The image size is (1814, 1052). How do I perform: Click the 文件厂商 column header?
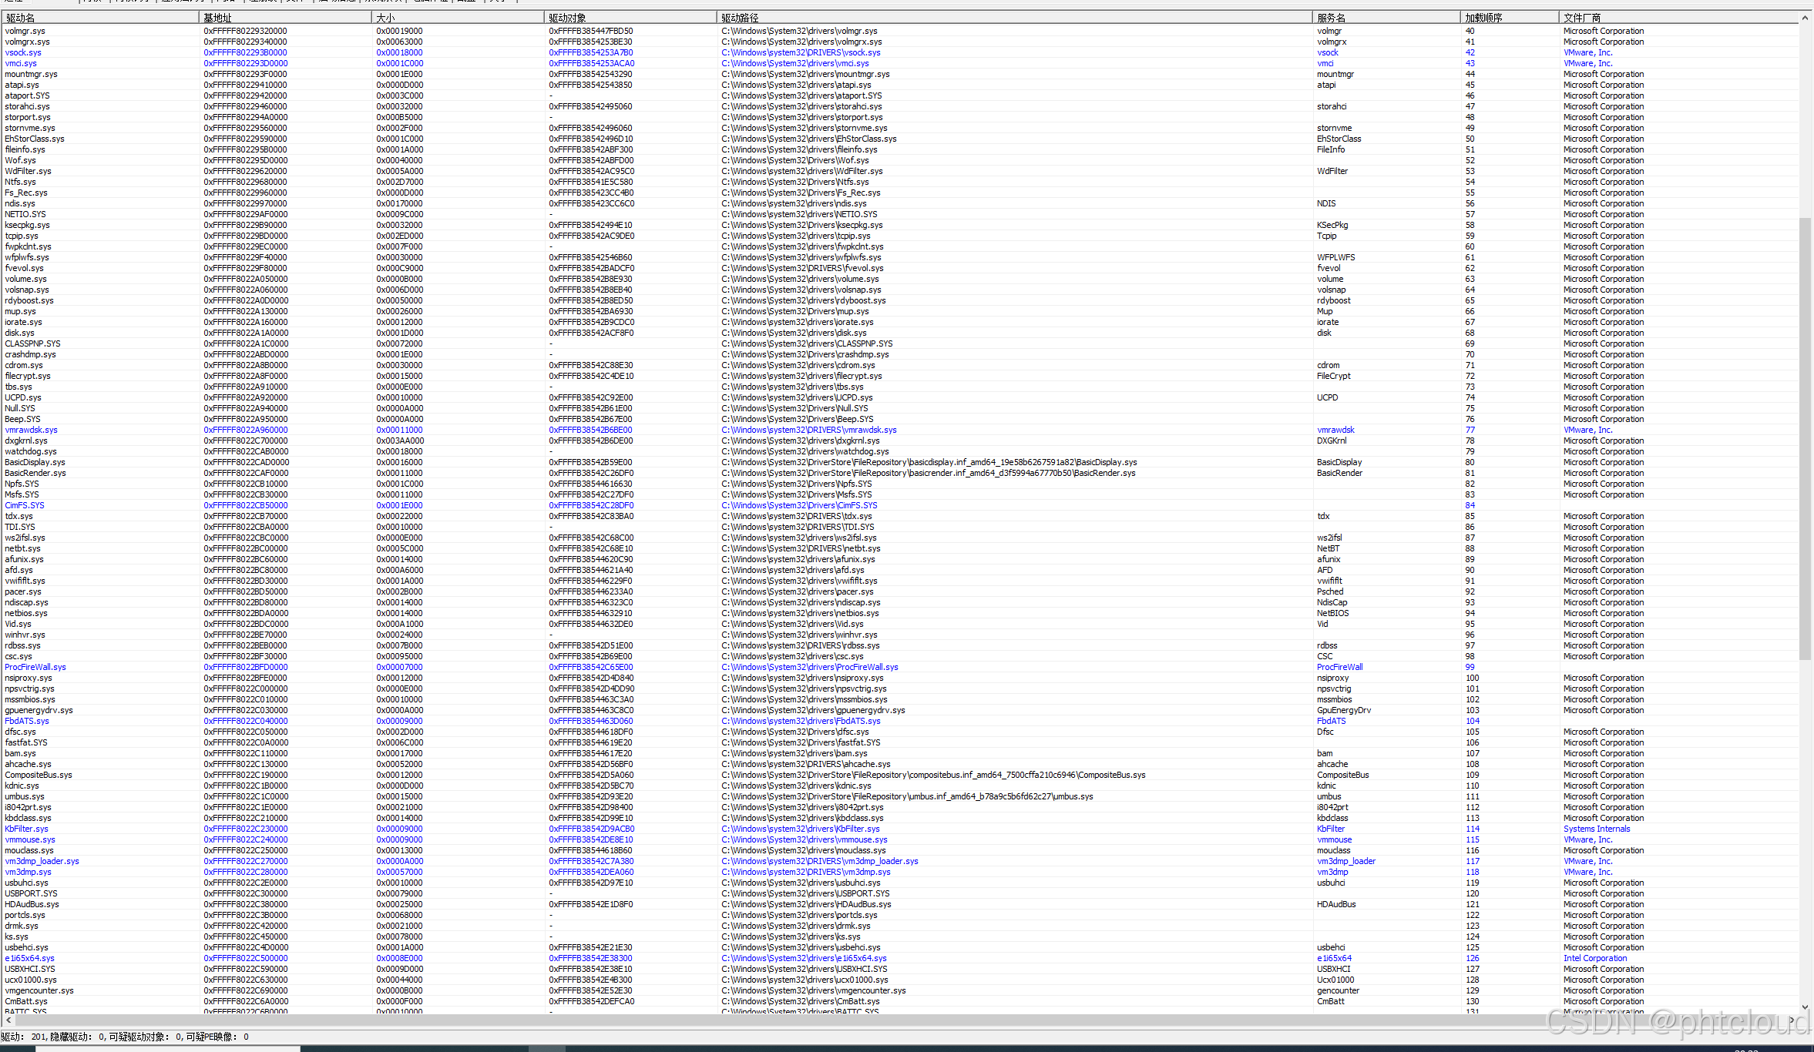pyautogui.click(x=1582, y=18)
